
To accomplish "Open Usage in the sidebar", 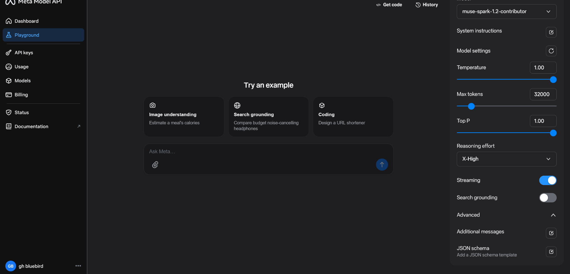I will (x=43, y=67).
